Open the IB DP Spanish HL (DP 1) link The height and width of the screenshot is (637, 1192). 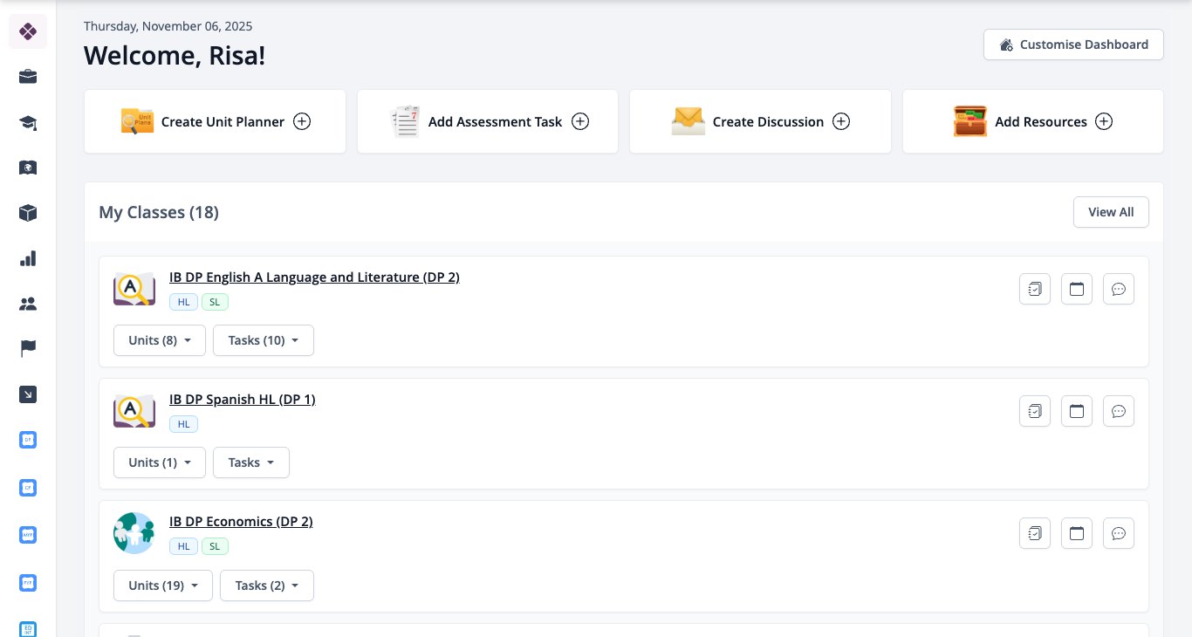pos(243,400)
